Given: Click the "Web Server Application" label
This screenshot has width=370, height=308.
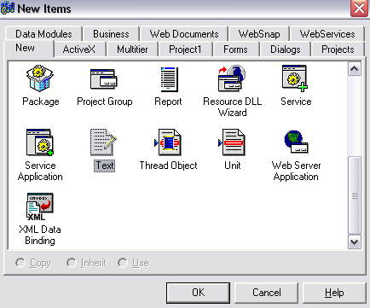Looking at the screenshot, I should pyautogui.click(x=296, y=171).
